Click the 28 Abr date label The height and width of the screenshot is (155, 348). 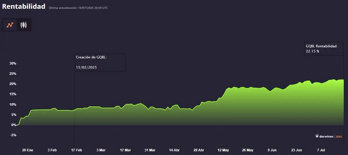tap(199, 150)
